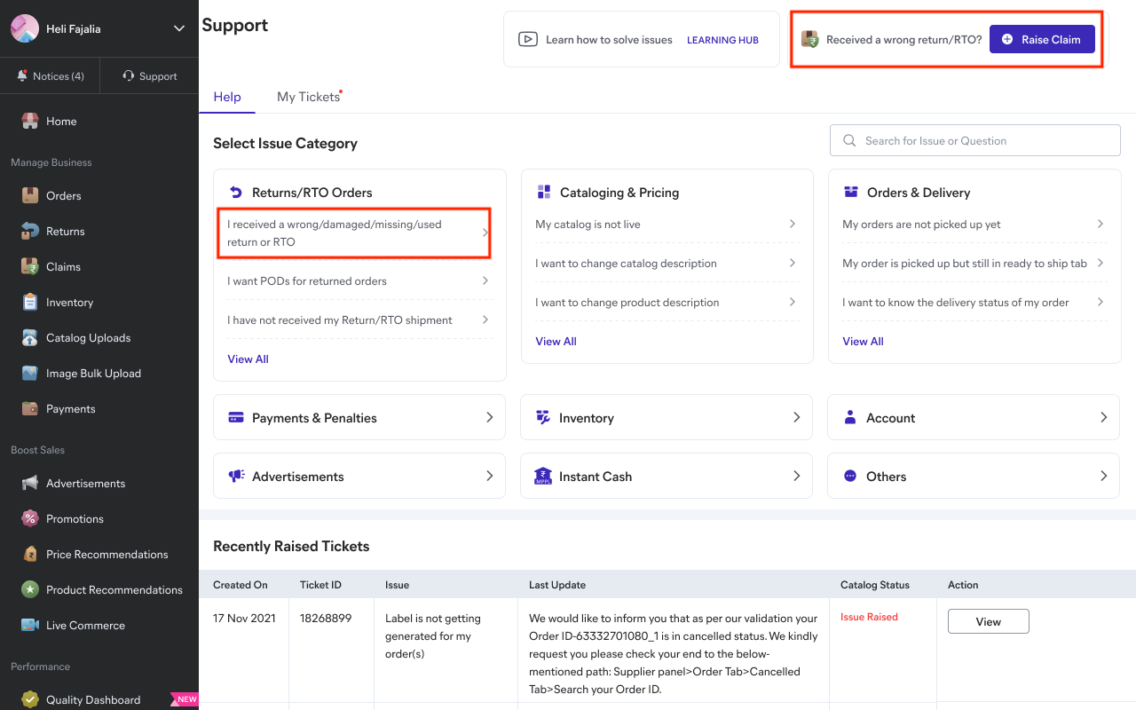This screenshot has width=1136, height=710.
Task: Switch to the My Tickets tab
Action: [308, 97]
